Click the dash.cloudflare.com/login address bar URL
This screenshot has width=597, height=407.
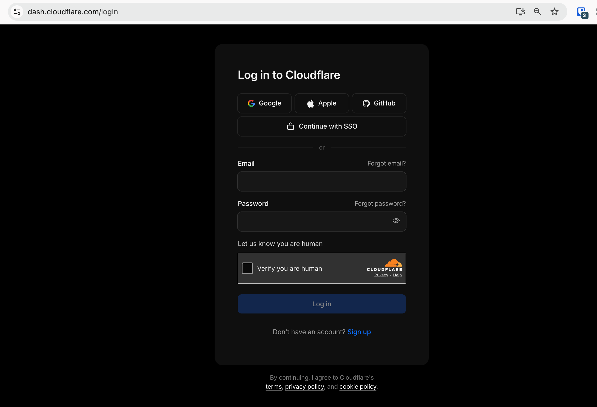[73, 12]
